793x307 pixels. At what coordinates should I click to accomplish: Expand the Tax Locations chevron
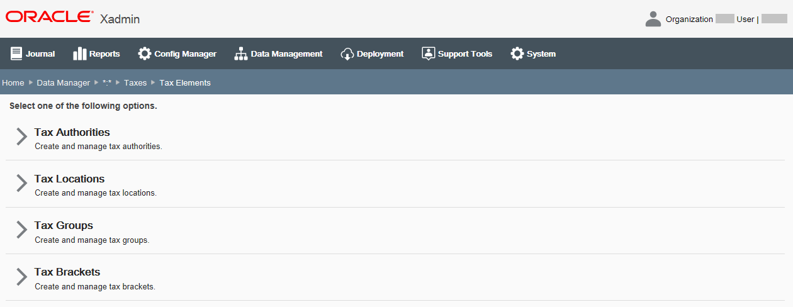(22, 183)
